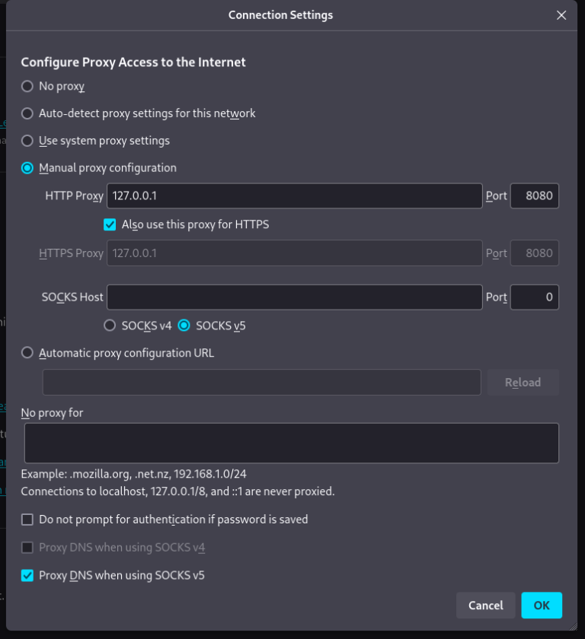Click the HTTP Proxy port field showing 8080
This screenshot has height=639, width=585.
coord(534,196)
